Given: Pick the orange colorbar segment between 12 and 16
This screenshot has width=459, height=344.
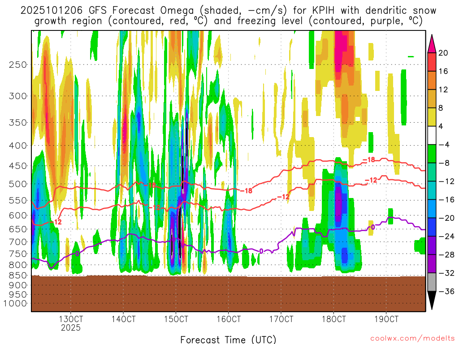Looking at the screenshot, I should (x=433, y=80).
